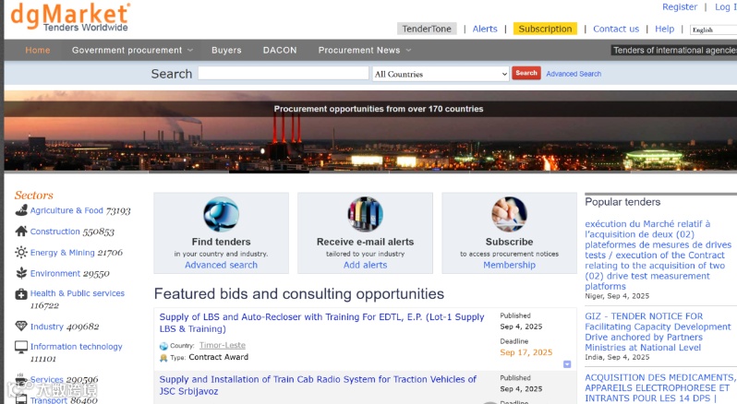Screen dimensions: 737x404
Task: Open the Environment sector link
Action: pyautogui.click(x=55, y=273)
